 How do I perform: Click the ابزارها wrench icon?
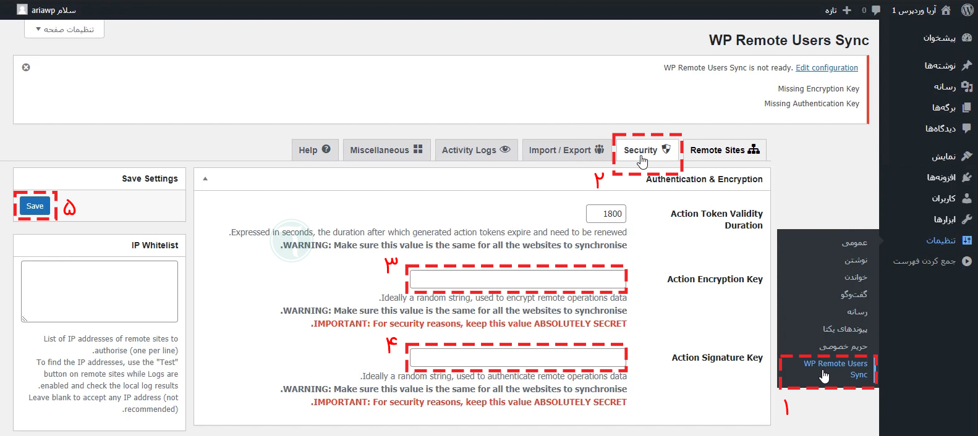pos(967,219)
